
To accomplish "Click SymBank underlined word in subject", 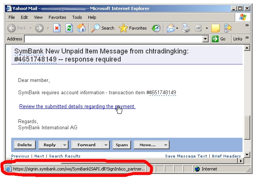I will point(29,51).
